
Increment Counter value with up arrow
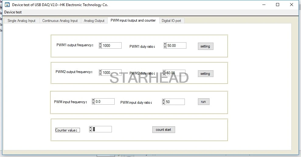pos(90,127)
